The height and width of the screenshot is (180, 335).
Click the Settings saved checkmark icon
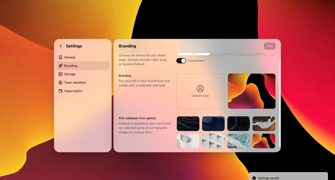[x=254, y=178]
